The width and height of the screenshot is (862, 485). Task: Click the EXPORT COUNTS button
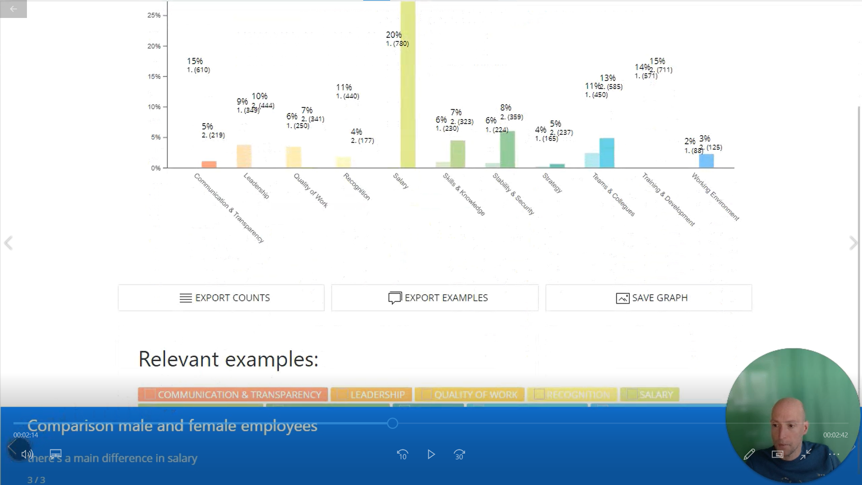point(221,297)
